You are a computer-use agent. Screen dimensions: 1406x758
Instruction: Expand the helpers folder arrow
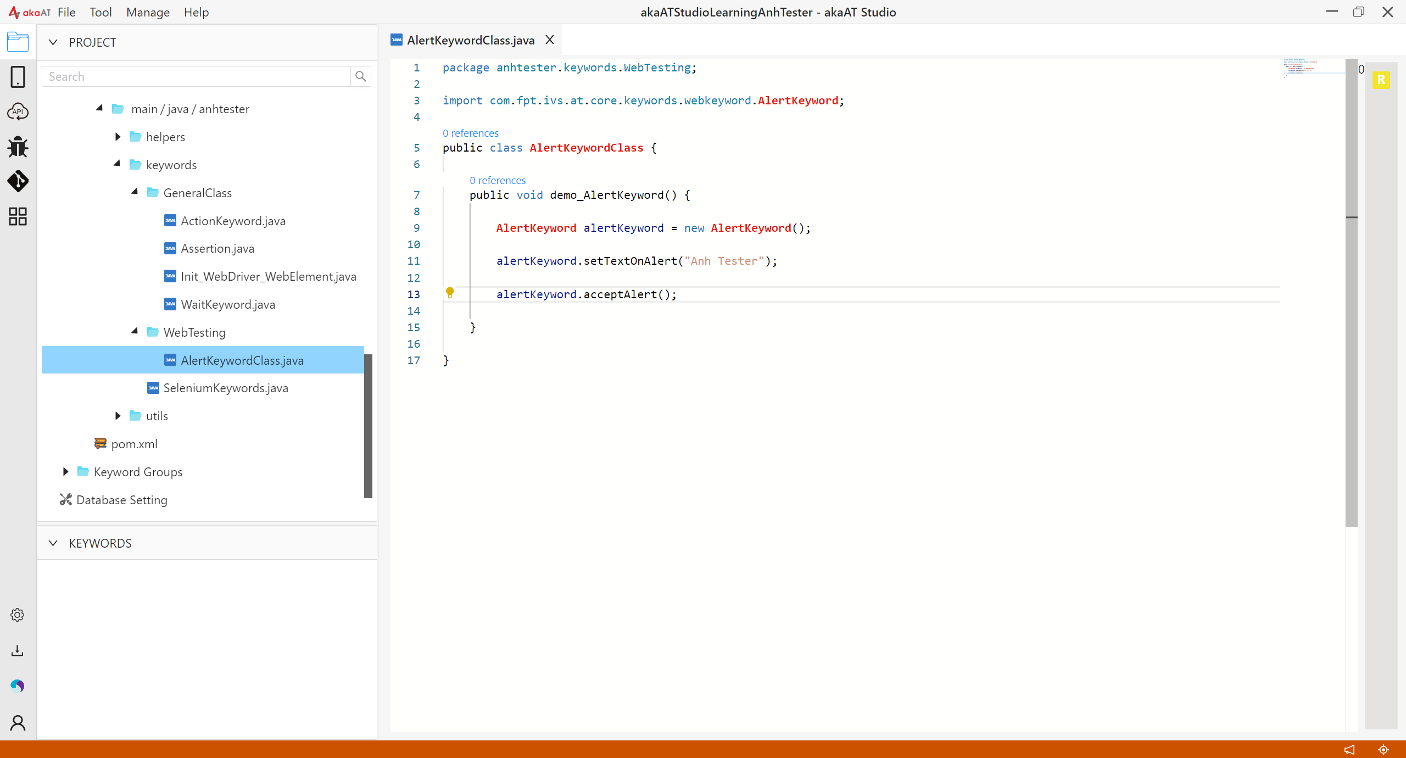click(x=118, y=137)
